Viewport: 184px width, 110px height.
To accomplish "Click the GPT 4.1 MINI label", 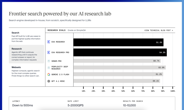I will pos(58,81).
